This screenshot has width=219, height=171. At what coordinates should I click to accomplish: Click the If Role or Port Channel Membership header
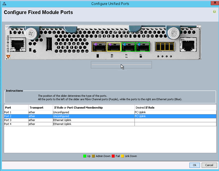tap(94, 107)
